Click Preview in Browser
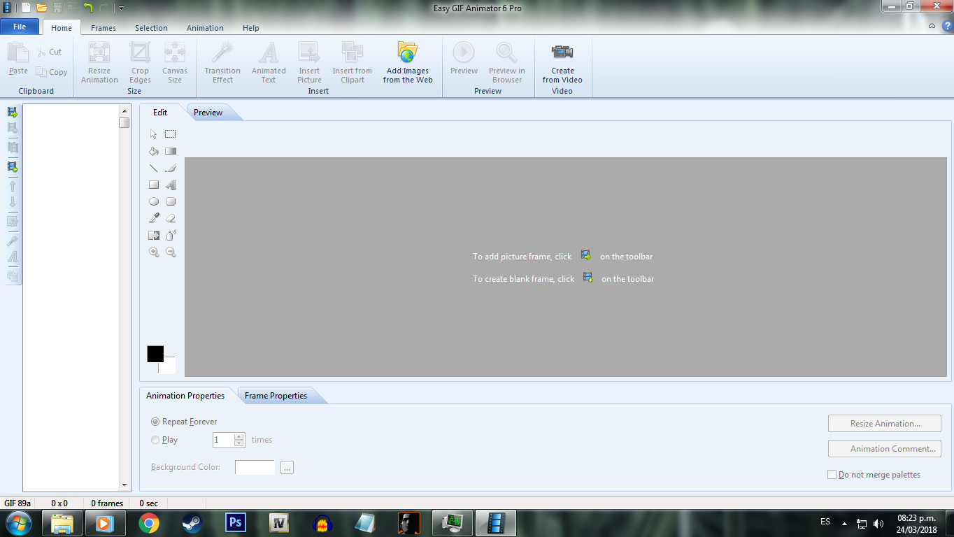954x537 pixels. pyautogui.click(x=507, y=62)
